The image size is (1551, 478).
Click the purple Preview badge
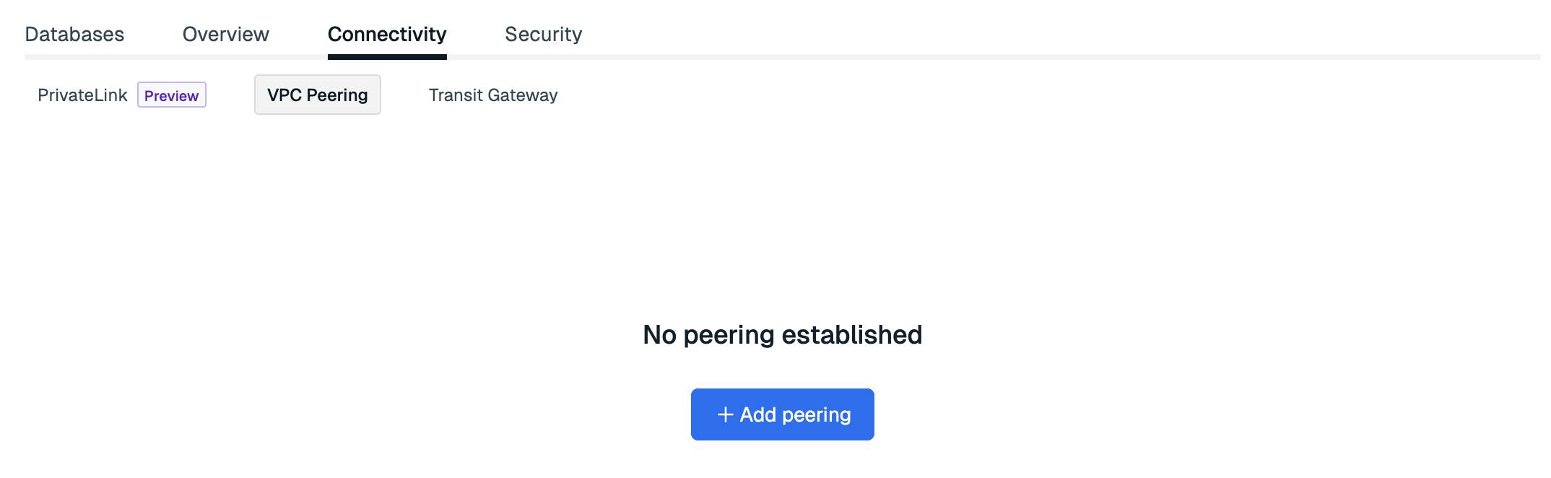[171, 95]
